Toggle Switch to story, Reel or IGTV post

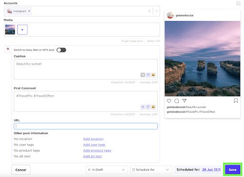(x=61, y=50)
